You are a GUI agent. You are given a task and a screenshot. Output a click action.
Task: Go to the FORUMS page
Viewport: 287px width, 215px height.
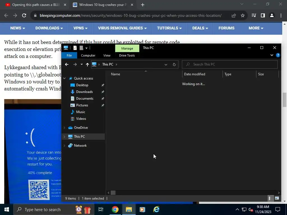tap(226, 28)
